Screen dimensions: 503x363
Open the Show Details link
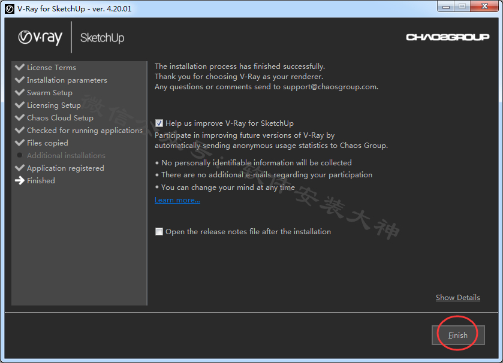458,298
